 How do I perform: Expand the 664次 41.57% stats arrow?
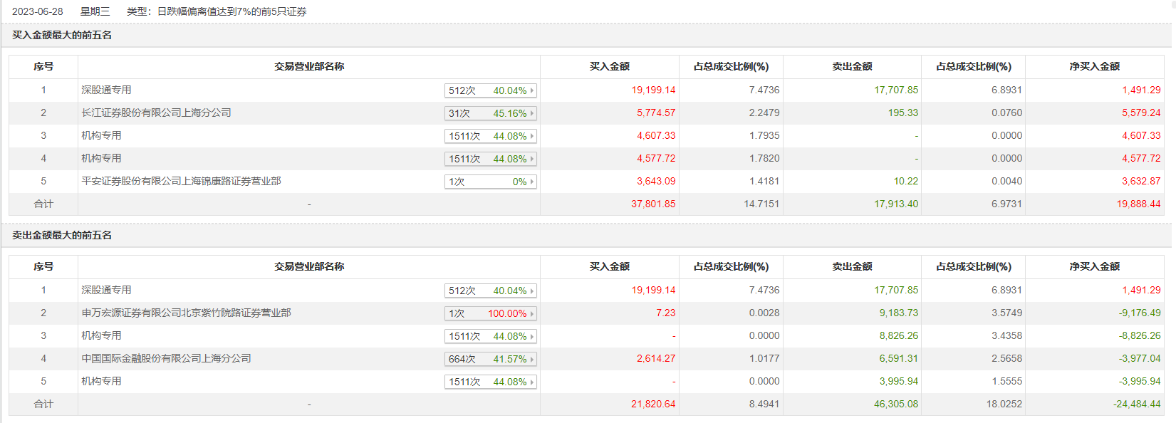coord(531,359)
